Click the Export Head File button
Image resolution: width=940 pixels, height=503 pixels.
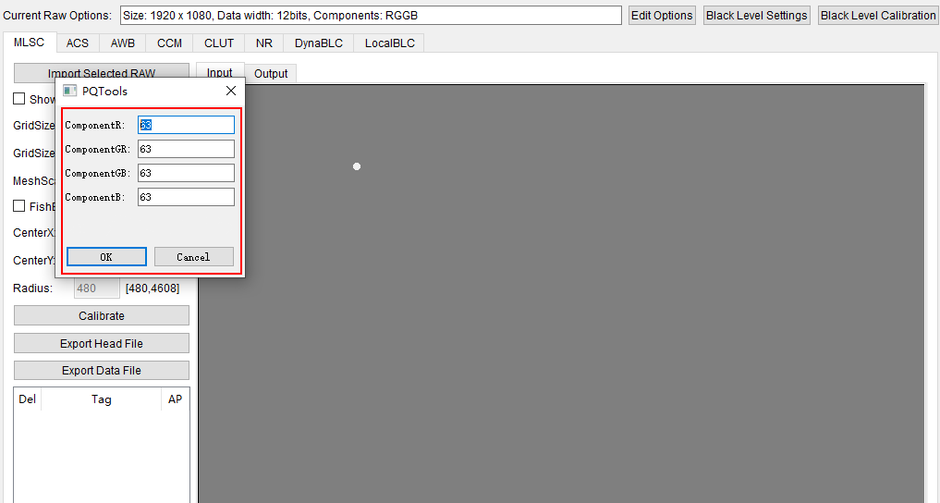coord(102,343)
